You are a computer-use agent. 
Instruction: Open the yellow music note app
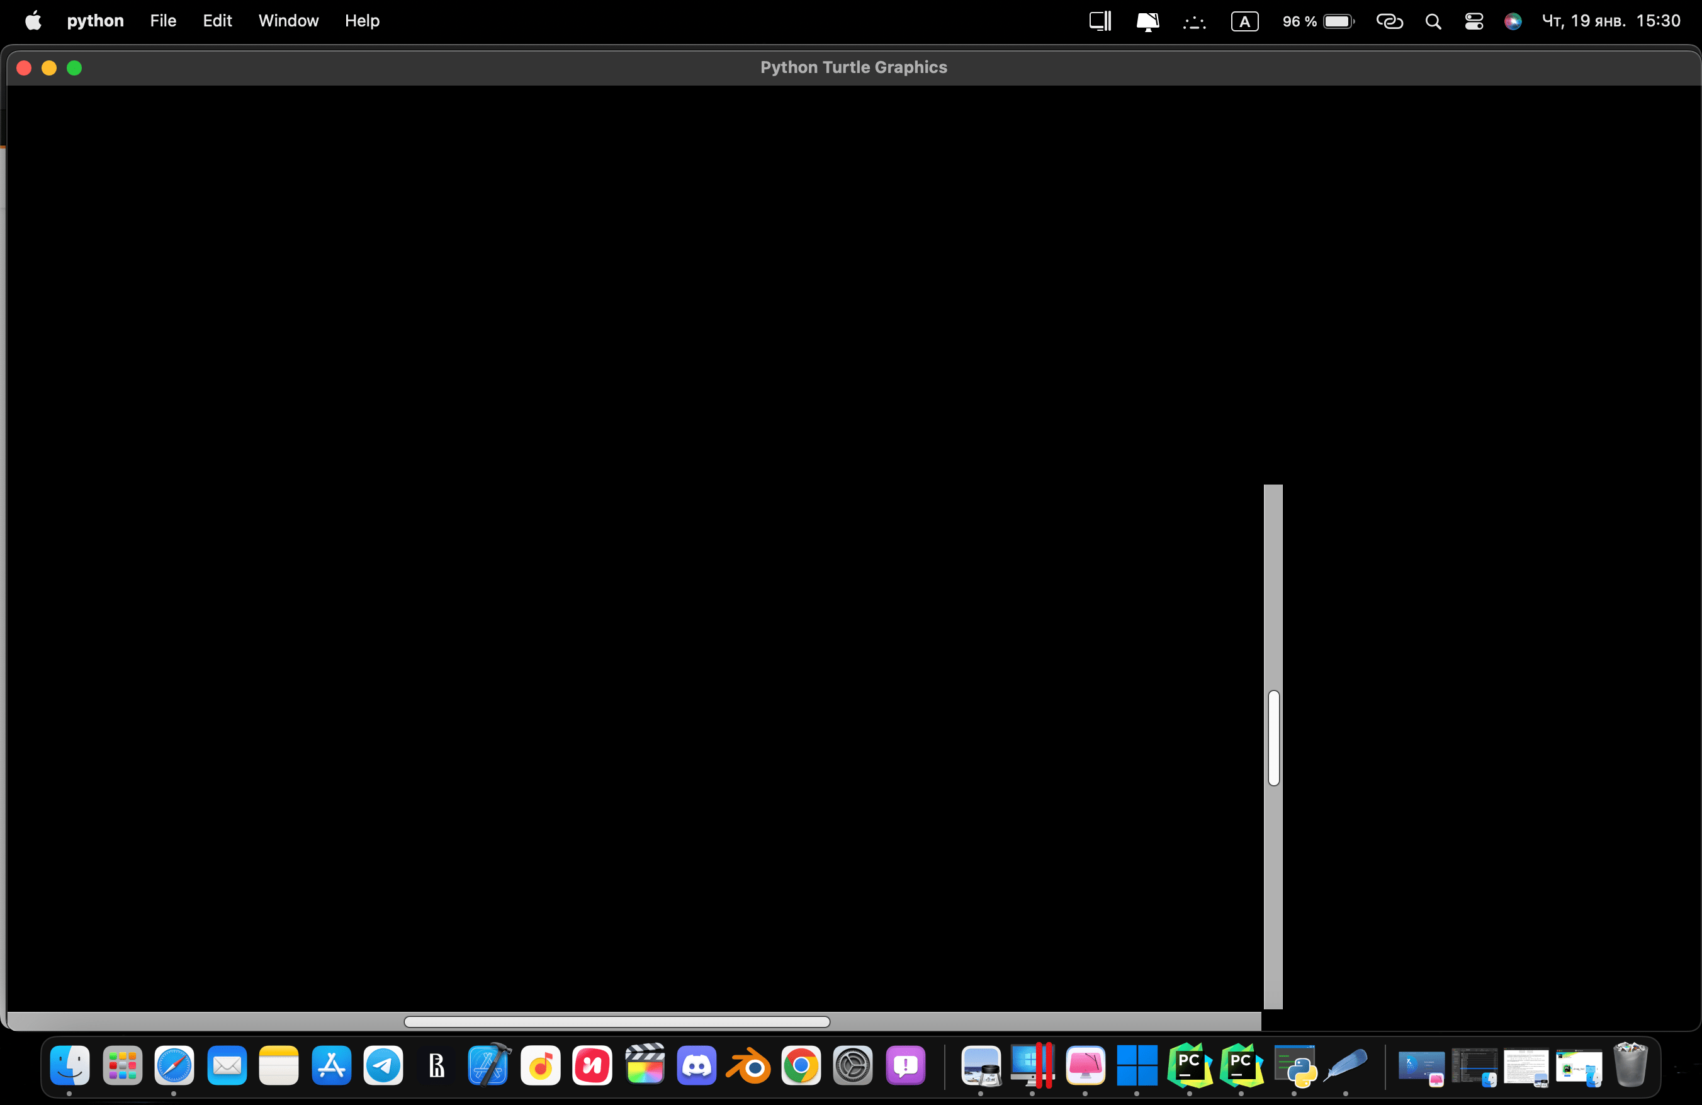[x=541, y=1066]
